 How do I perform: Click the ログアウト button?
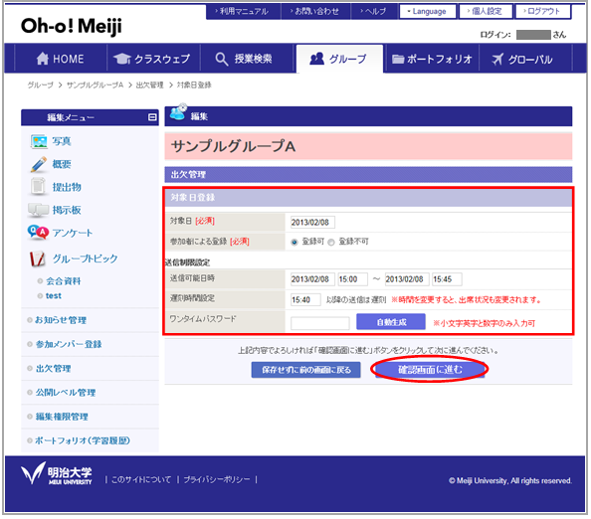click(543, 11)
